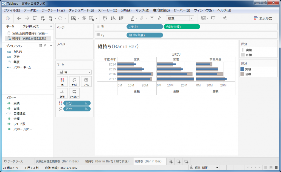
Task: Open the 標準 fit dropdown in toolbar
Action: click(x=180, y=18)
